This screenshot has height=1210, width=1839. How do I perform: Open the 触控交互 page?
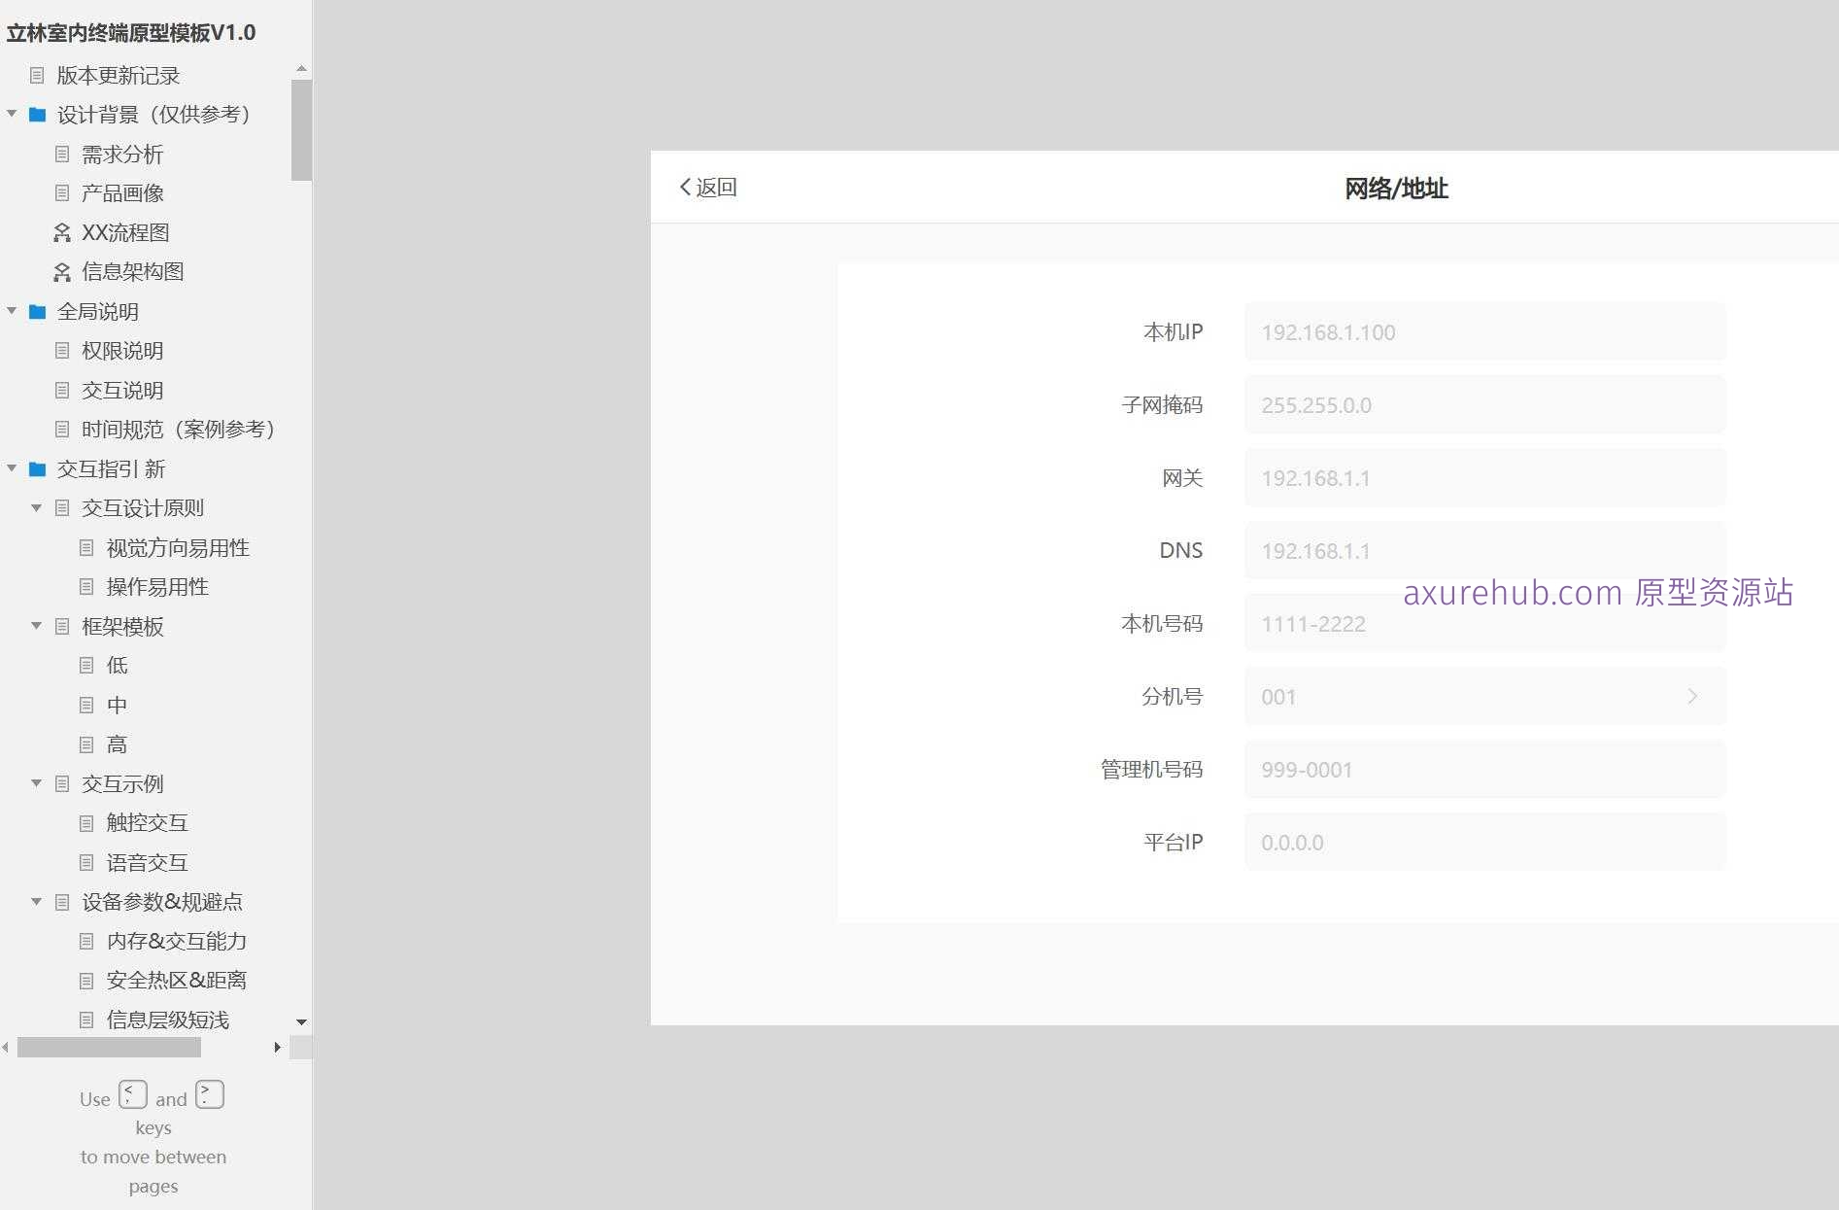147,823
